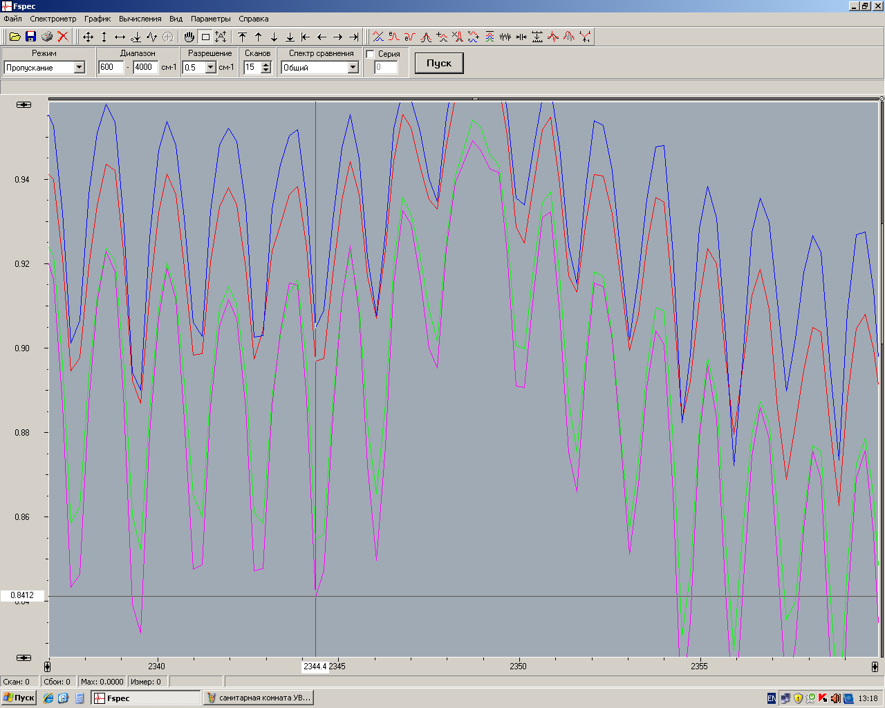
Task: Select the rectangle zoom tool
Action: [205, 37]
